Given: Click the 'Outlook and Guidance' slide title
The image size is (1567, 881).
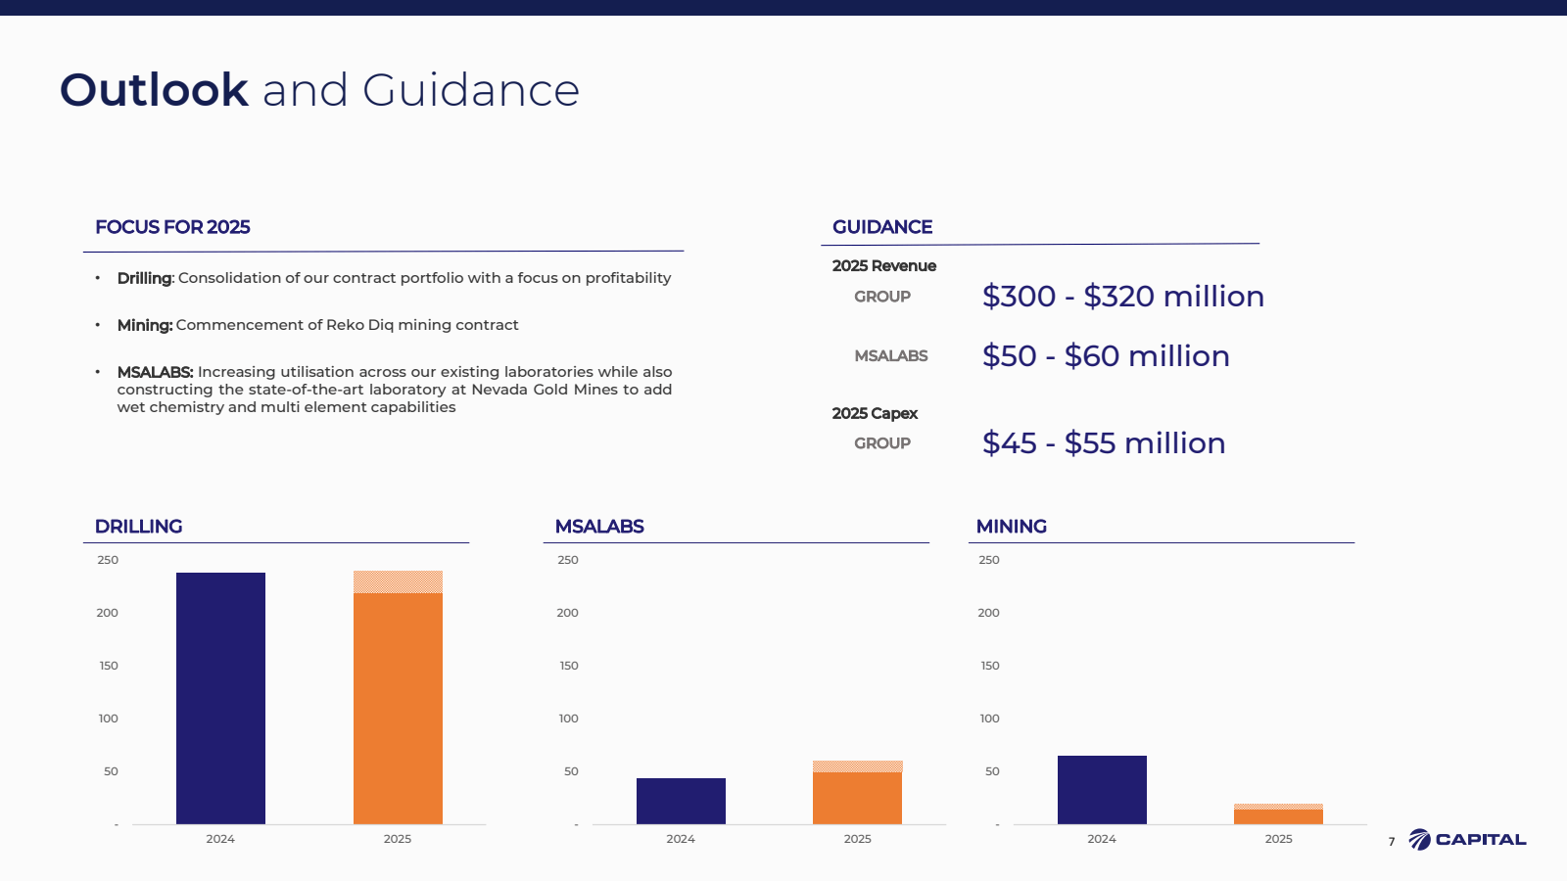Looking at the screenshot, I should (319, 90).
